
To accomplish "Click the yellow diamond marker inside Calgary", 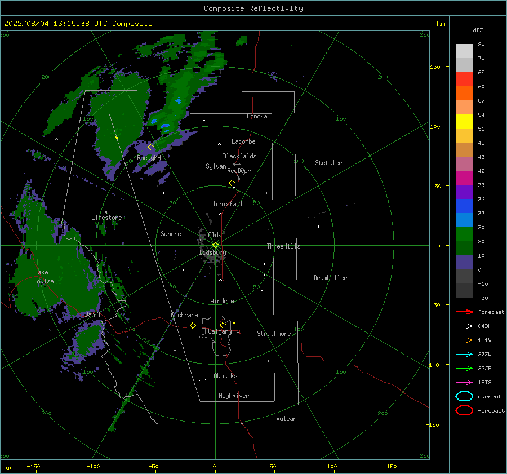I will point(223,325).
